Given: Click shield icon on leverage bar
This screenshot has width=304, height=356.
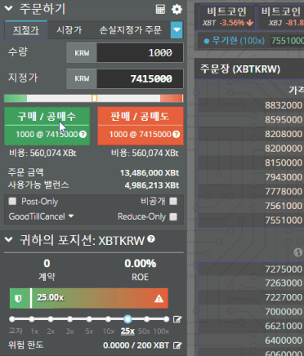Looking at the screenshot, I should coord(18,299).
